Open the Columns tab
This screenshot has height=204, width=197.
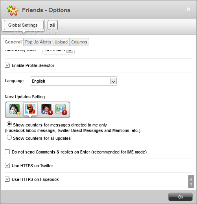(x=79, y=42)
